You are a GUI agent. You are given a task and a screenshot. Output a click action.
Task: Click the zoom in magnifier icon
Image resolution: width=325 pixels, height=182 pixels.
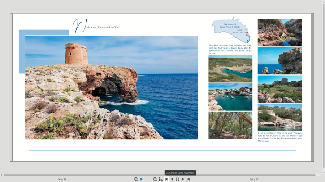[x=155, y=179]
